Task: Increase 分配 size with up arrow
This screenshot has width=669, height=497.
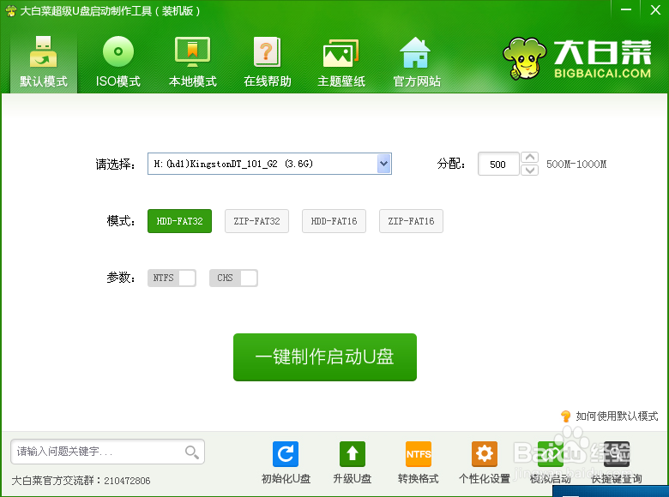Action: click(x=529, y=158)
